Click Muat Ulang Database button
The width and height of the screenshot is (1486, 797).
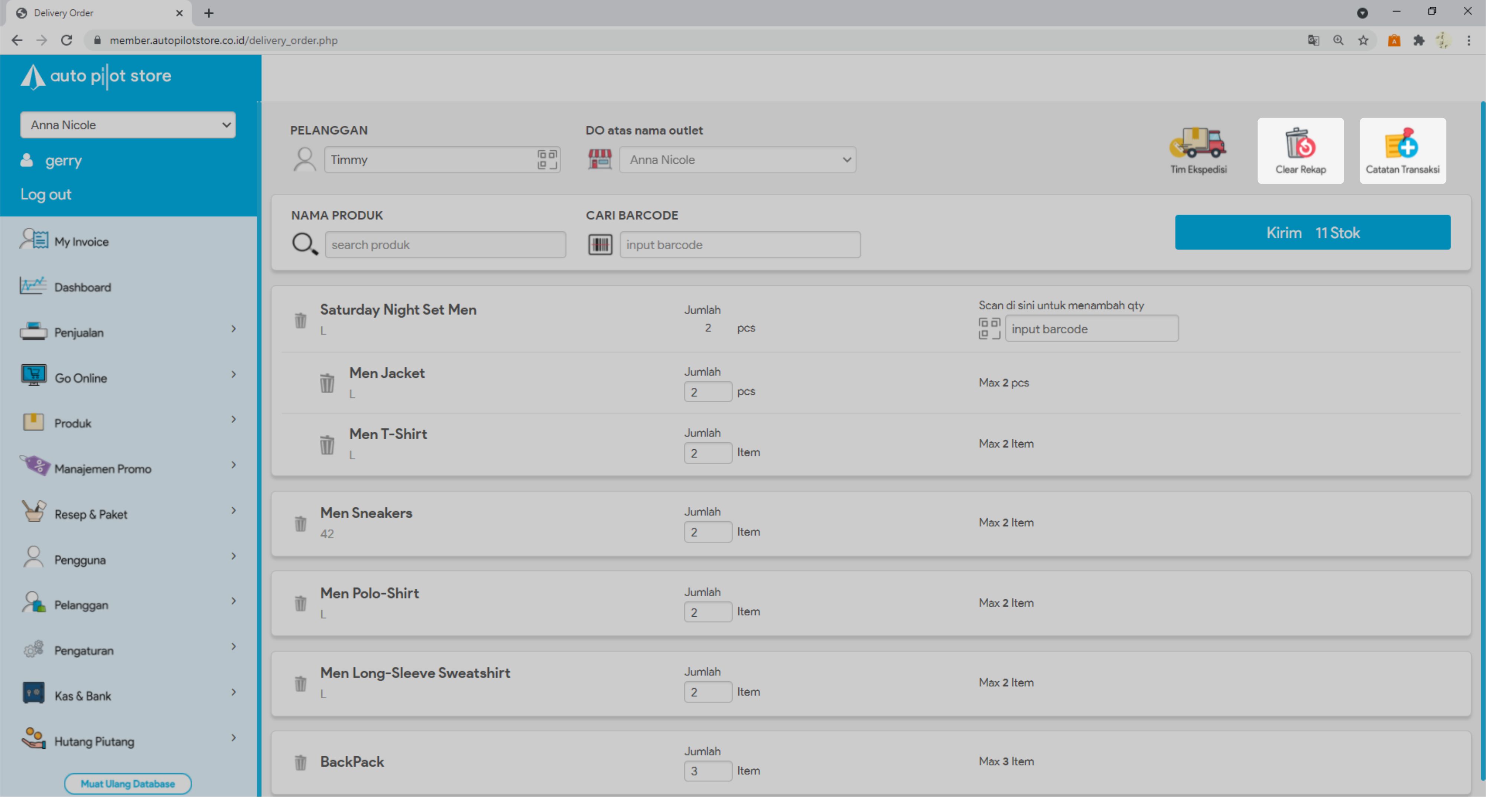[127, 783]
